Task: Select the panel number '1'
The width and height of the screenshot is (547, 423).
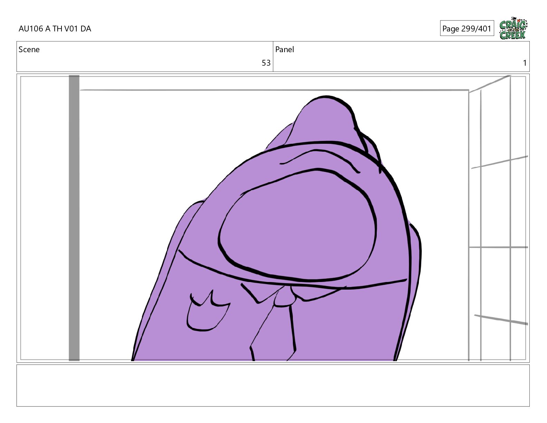Action: pyautogui.click(x=525, y=63)
